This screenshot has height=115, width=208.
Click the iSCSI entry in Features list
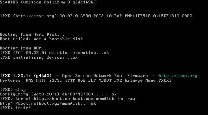pos(56,80)
